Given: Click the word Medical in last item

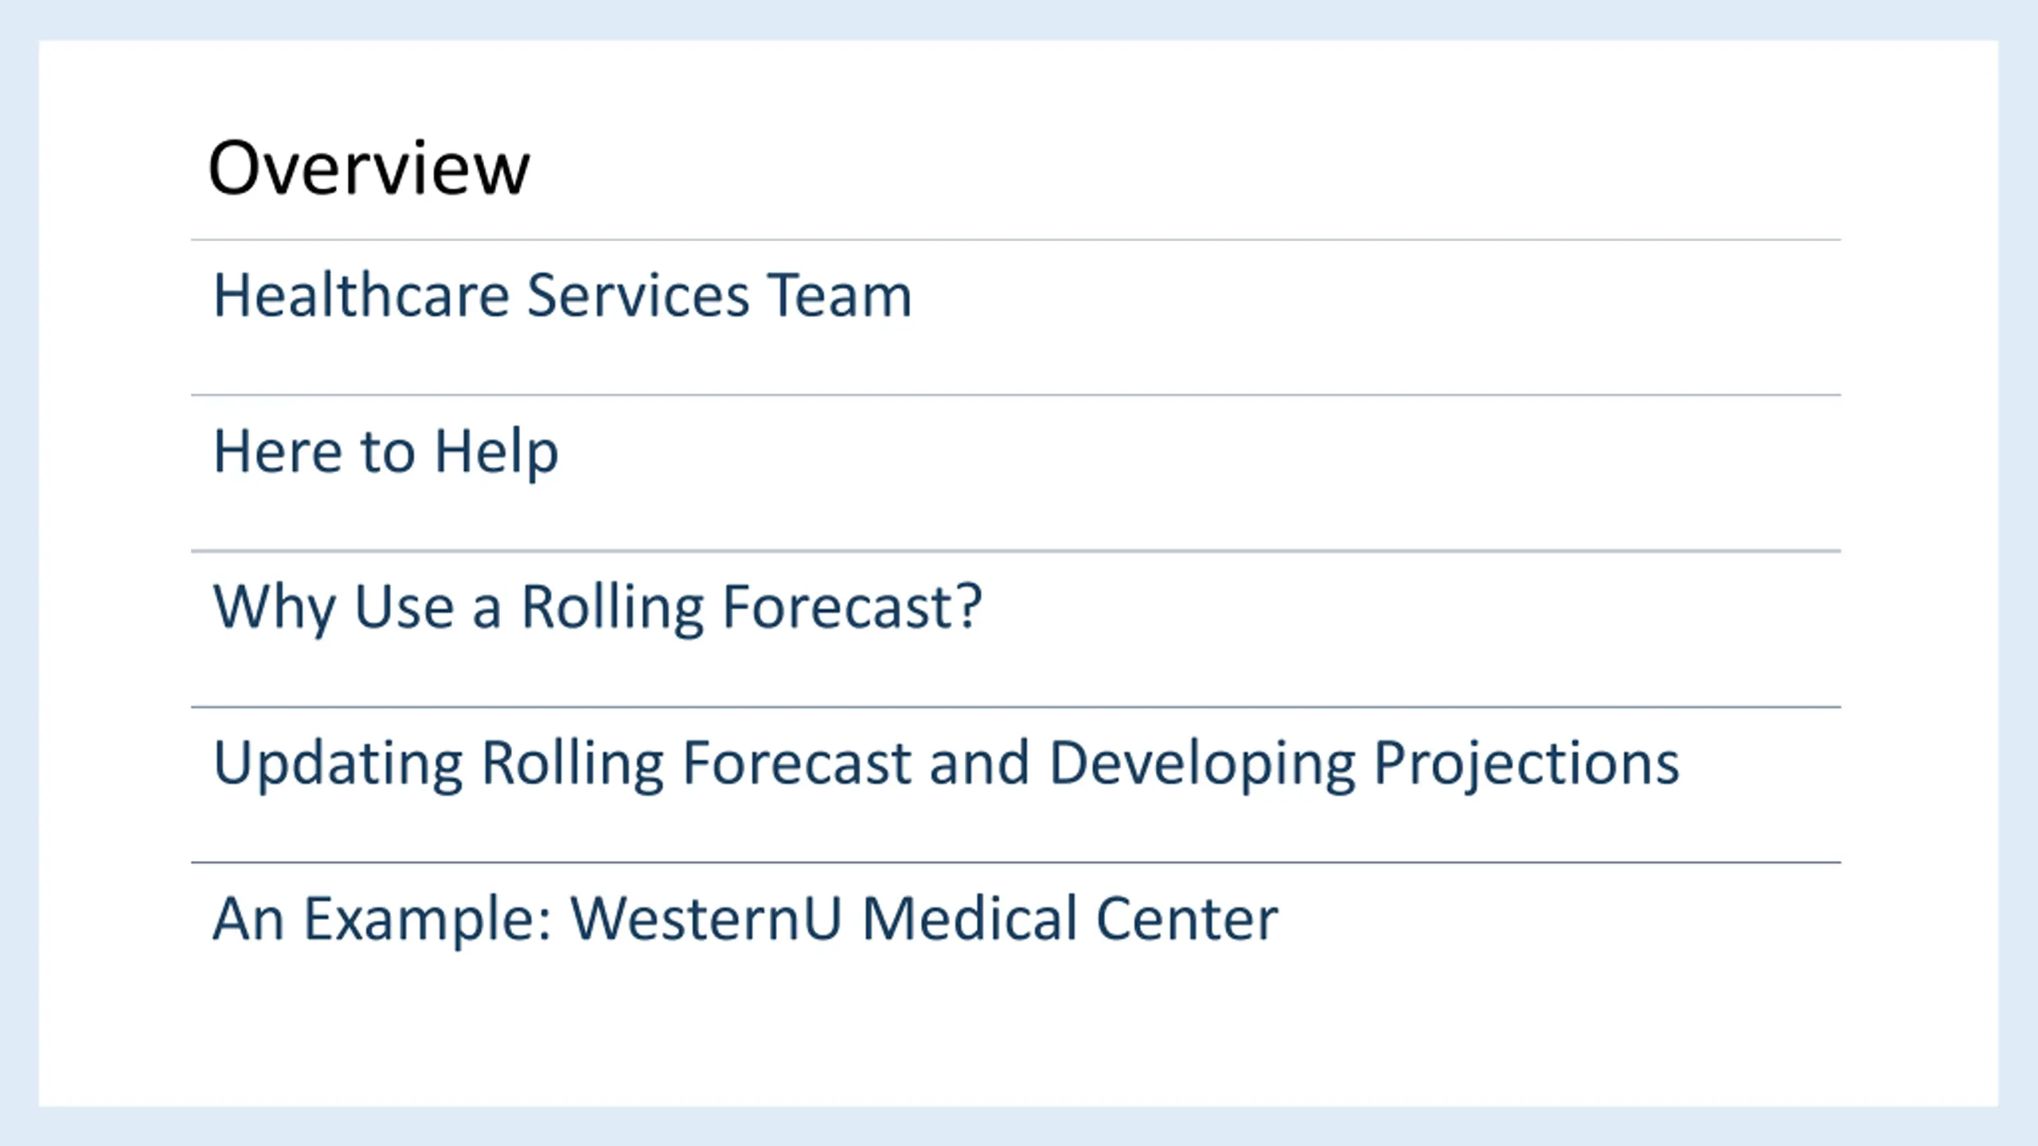Looking at the screenshot, I should coord(970,919).
